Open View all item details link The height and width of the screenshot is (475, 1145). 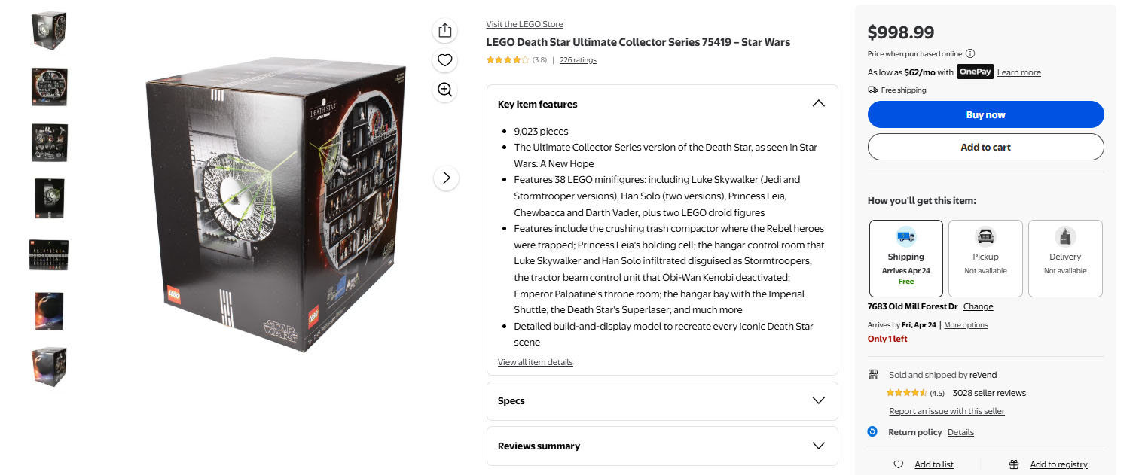point(535,362)
